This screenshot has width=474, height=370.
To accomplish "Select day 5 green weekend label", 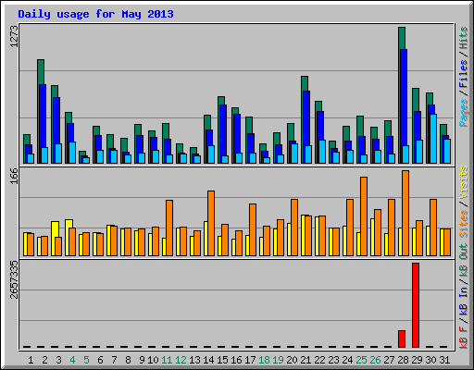I will point(86,360).
